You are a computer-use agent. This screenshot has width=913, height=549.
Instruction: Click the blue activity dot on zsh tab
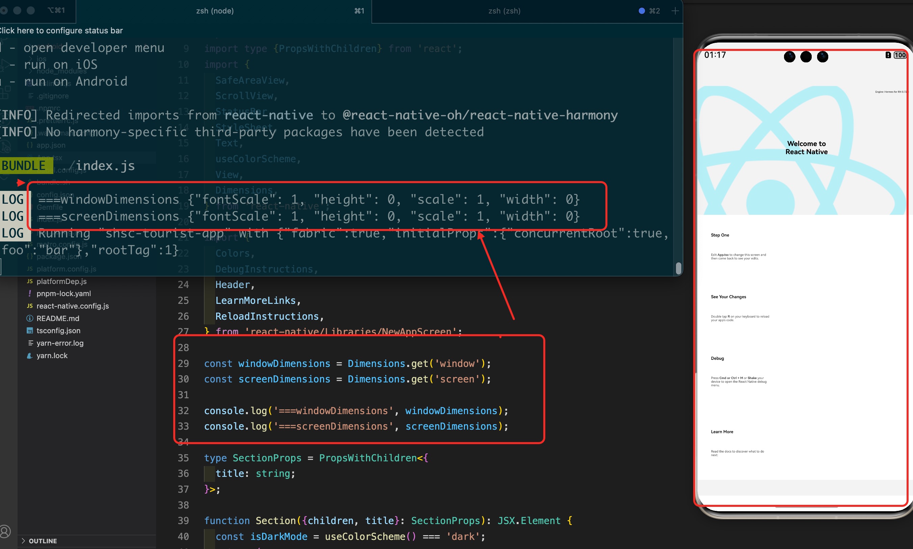[642, 11]
